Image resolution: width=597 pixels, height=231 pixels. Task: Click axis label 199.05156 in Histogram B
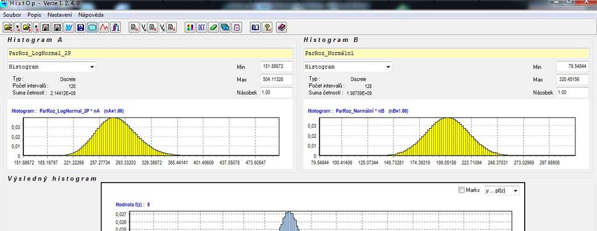pos(446,162)
